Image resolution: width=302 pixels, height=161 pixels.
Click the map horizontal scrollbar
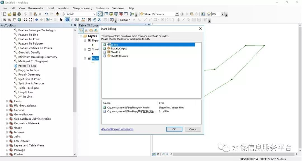[x=234, y=154]
